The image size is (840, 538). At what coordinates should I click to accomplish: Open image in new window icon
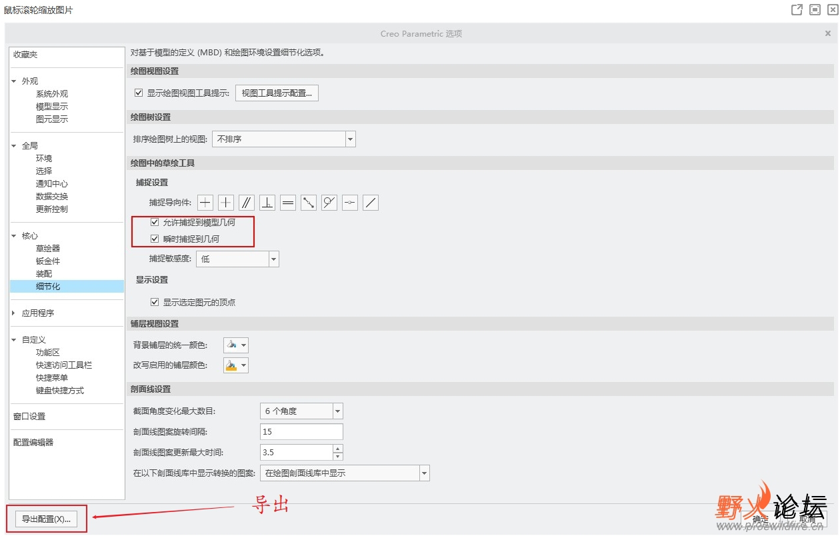point(797,9)
